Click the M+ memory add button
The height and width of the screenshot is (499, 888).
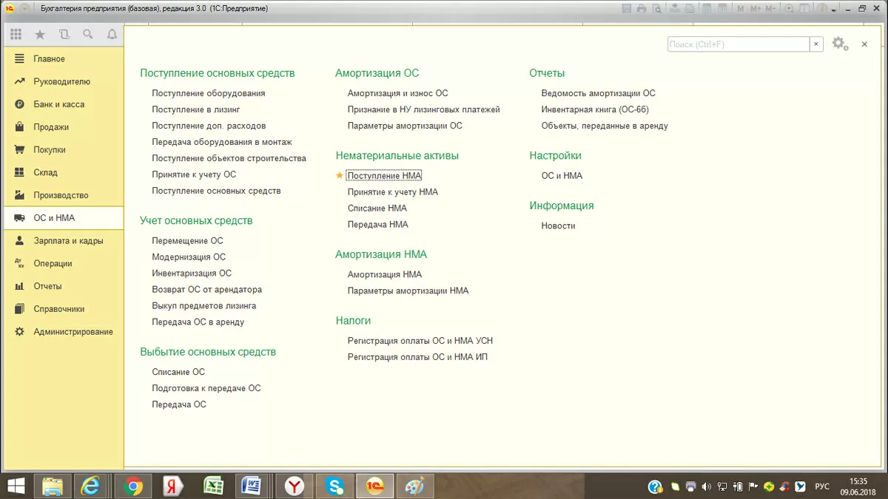756,9
